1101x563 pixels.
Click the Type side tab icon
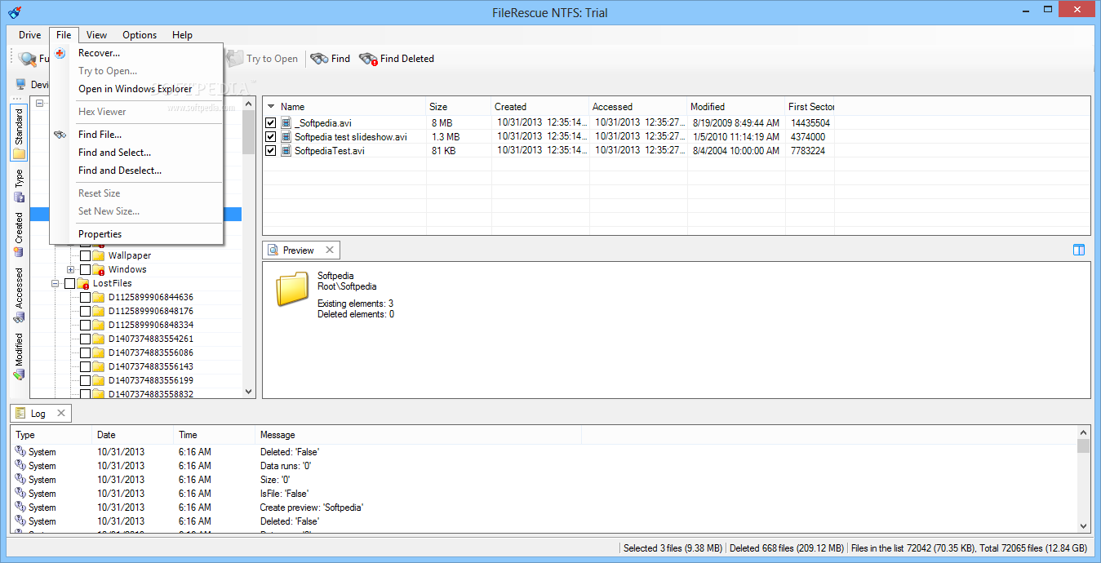pos(19,197)
